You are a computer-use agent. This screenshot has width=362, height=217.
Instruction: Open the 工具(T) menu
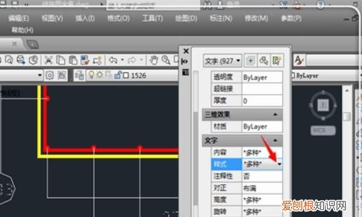[x=152, y=18]
